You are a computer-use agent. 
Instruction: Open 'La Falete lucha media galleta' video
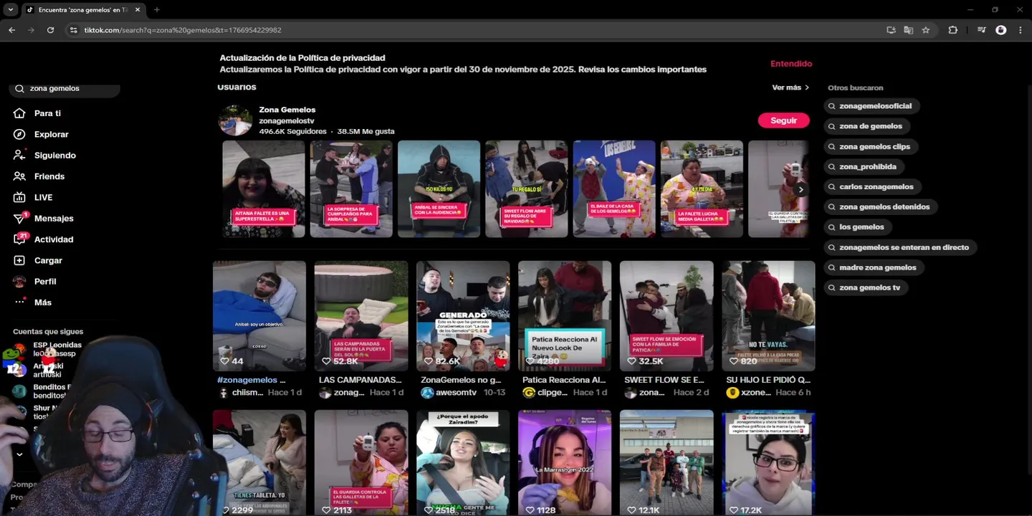(702, 188)
